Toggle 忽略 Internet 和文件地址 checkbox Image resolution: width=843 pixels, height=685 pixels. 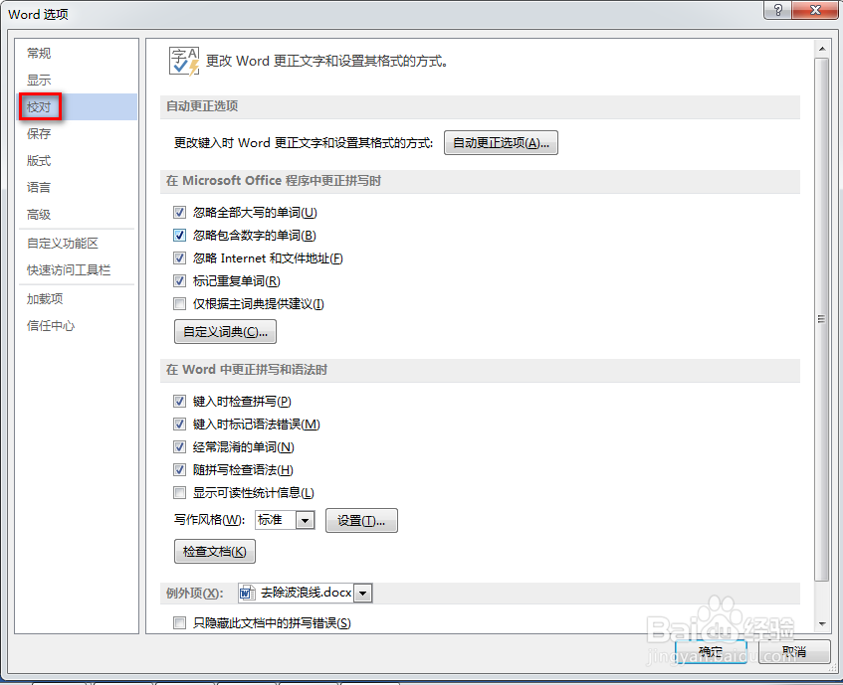[x=179, y=258]
